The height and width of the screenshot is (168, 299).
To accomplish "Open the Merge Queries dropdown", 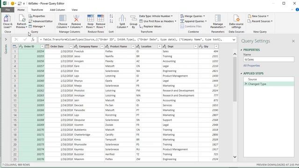I will (x=192, y=16).
